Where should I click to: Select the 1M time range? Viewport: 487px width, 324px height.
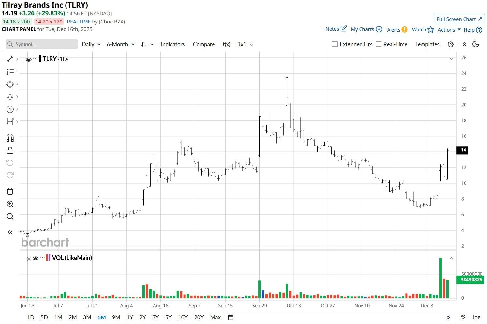click(x=58, y=317)
